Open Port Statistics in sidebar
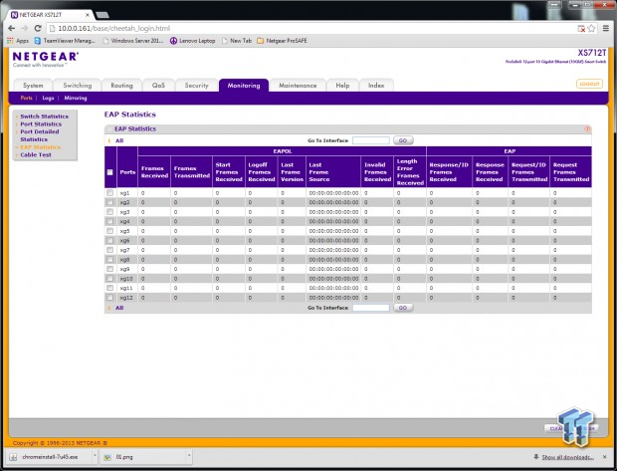 pos(41,124)
